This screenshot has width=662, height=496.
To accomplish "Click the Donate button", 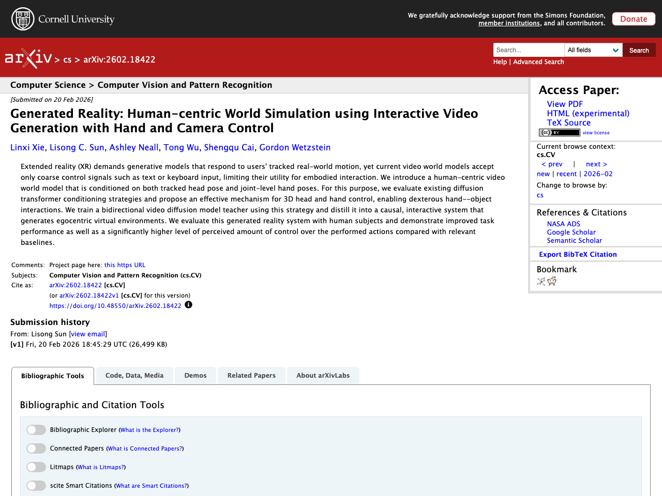I will click(634, 19).
